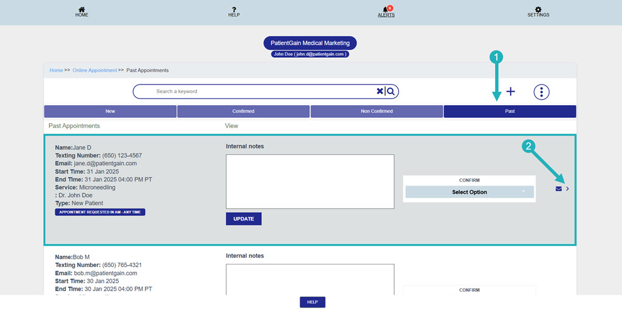Open the Alerts bell icon
The image size is (622, 310).
pos(386,10)
